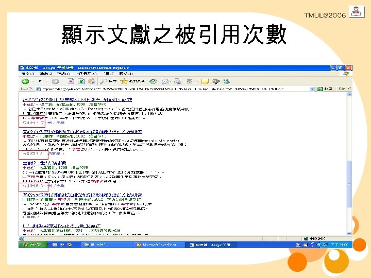Click the vertical scrollbar thumb
This screenshot has width=371, height=278.
(x=349, y=184)
